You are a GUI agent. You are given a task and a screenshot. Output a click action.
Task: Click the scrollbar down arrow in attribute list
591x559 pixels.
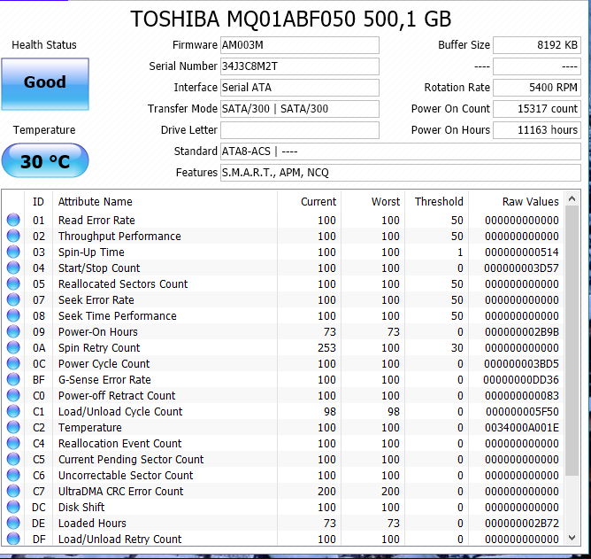click(x=572, y=538)
